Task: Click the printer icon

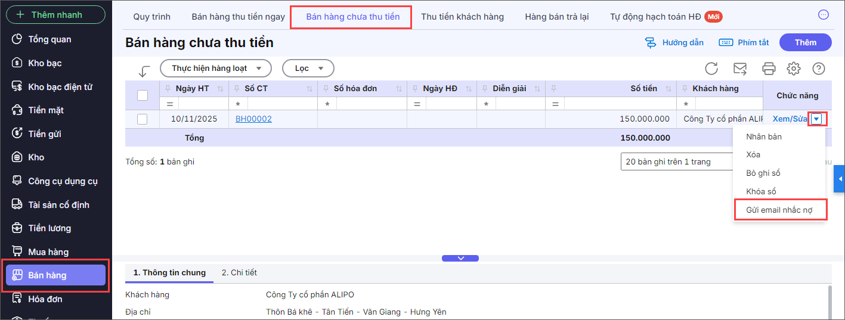Action: 769,69
